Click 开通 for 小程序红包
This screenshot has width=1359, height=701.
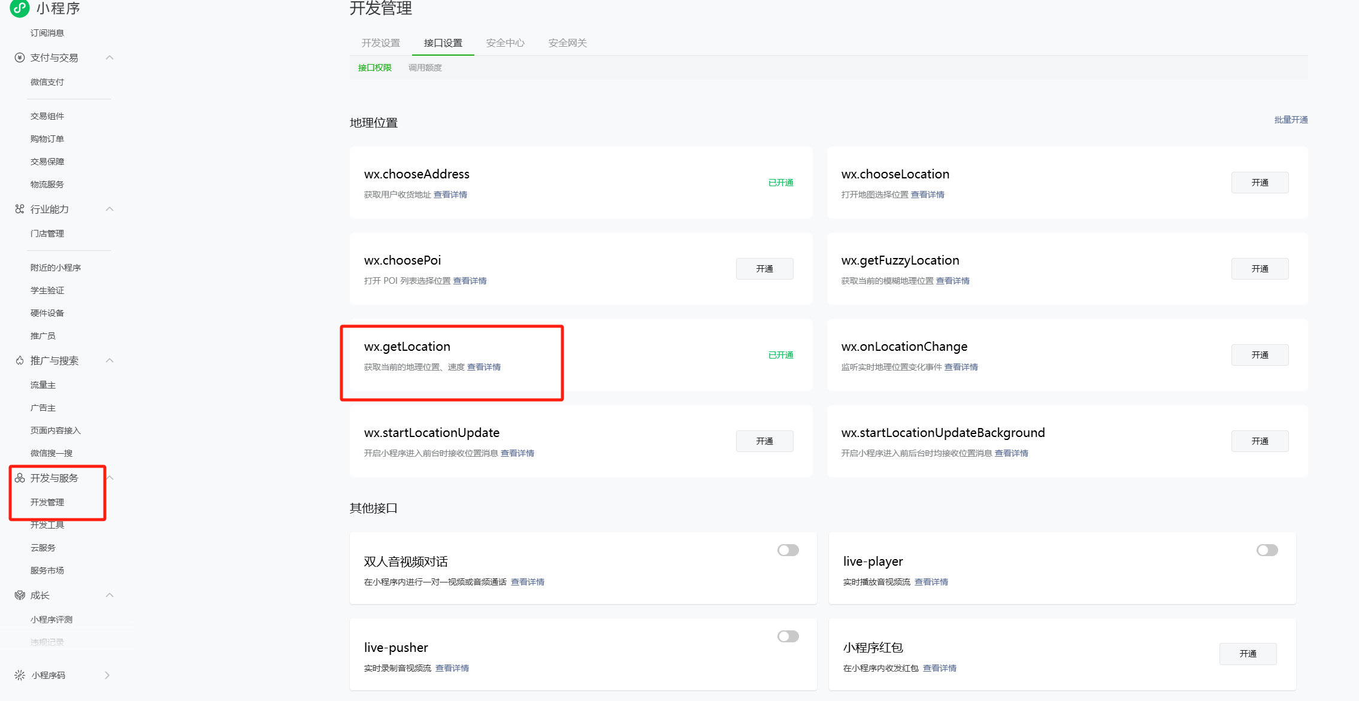[1248, 654]
